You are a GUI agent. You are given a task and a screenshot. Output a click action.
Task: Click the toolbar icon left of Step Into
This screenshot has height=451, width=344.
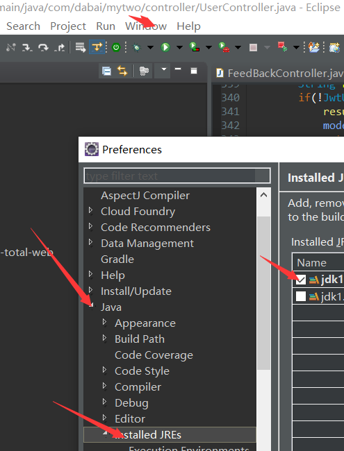coord(11,47)
